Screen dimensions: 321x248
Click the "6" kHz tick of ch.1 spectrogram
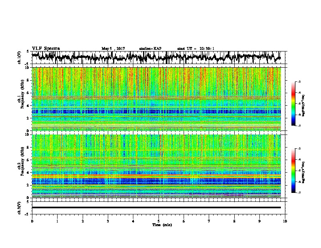[28, 93]
